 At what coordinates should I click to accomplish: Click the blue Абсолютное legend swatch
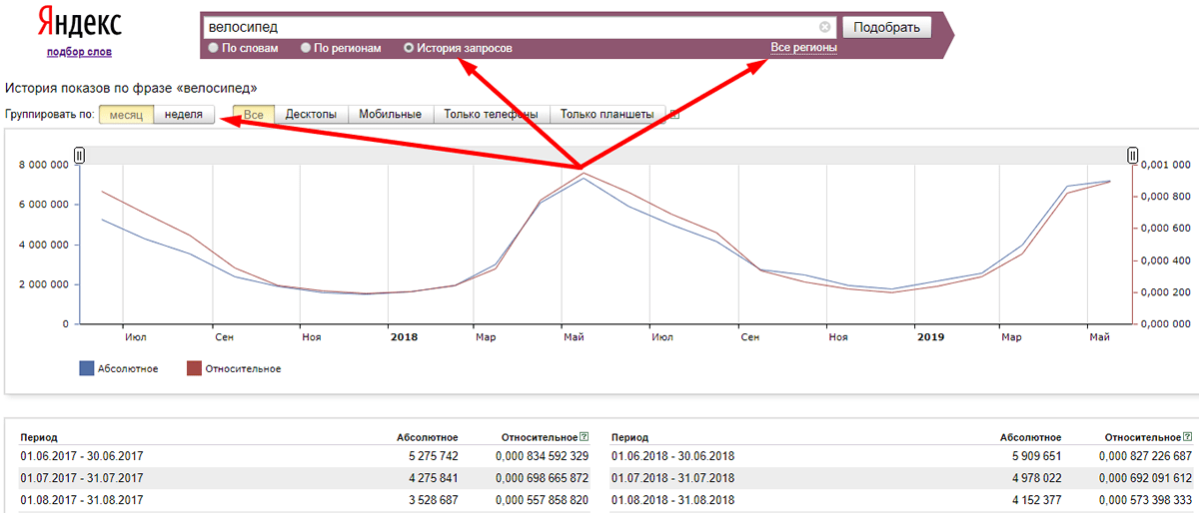click(x=86, y=369)
